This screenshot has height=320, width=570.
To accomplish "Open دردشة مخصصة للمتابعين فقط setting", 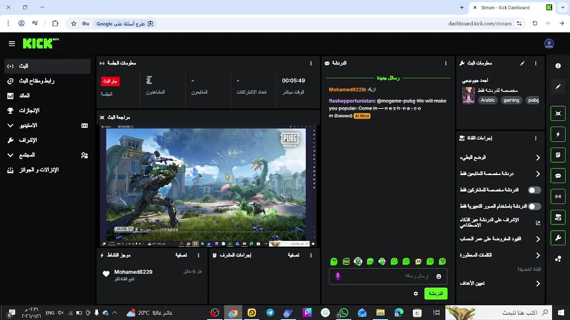I will (x=500, y=174).
